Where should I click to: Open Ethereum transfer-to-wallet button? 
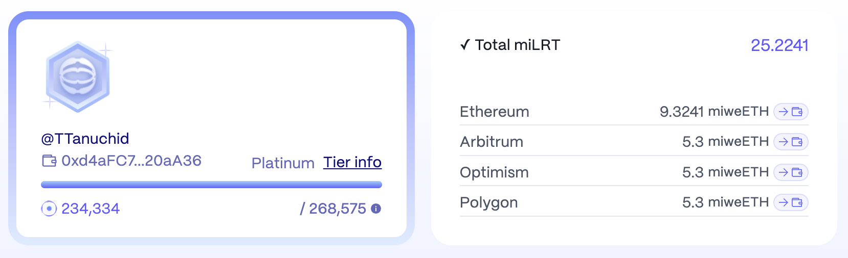791,112
